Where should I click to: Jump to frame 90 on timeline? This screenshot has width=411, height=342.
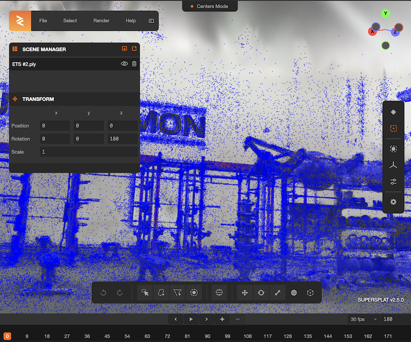pos(208,336)
